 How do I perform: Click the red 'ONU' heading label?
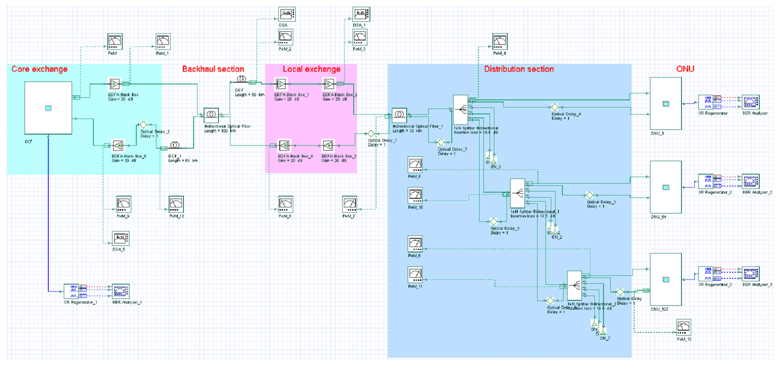tap(685, 69)
